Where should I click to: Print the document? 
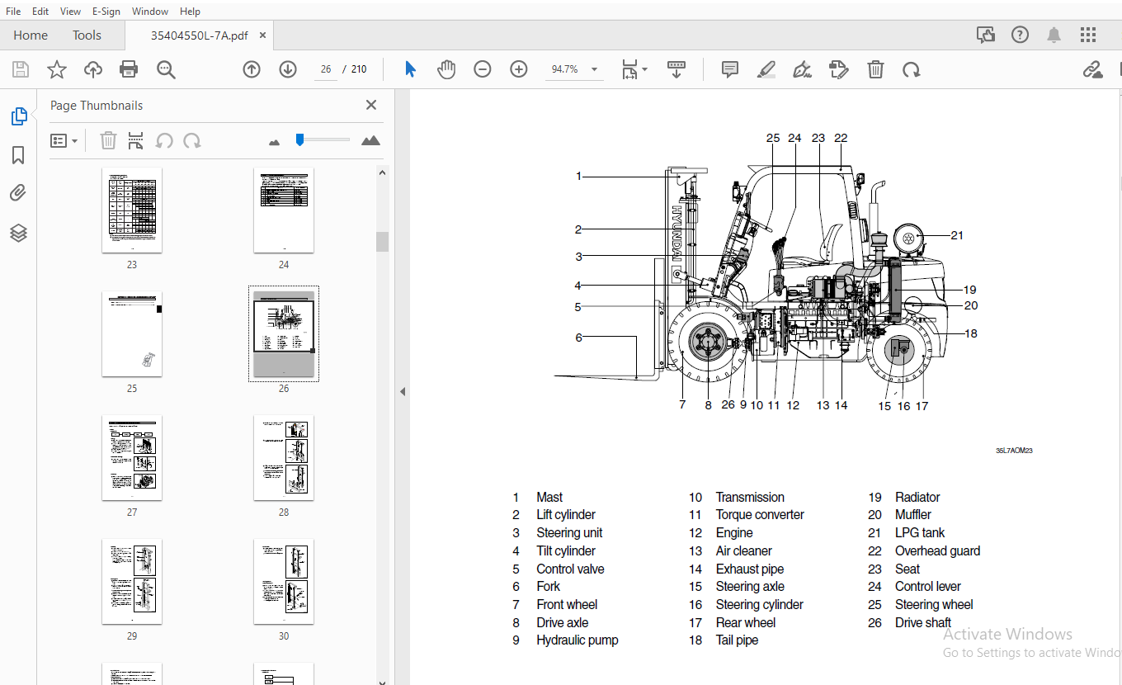point(129,69)
